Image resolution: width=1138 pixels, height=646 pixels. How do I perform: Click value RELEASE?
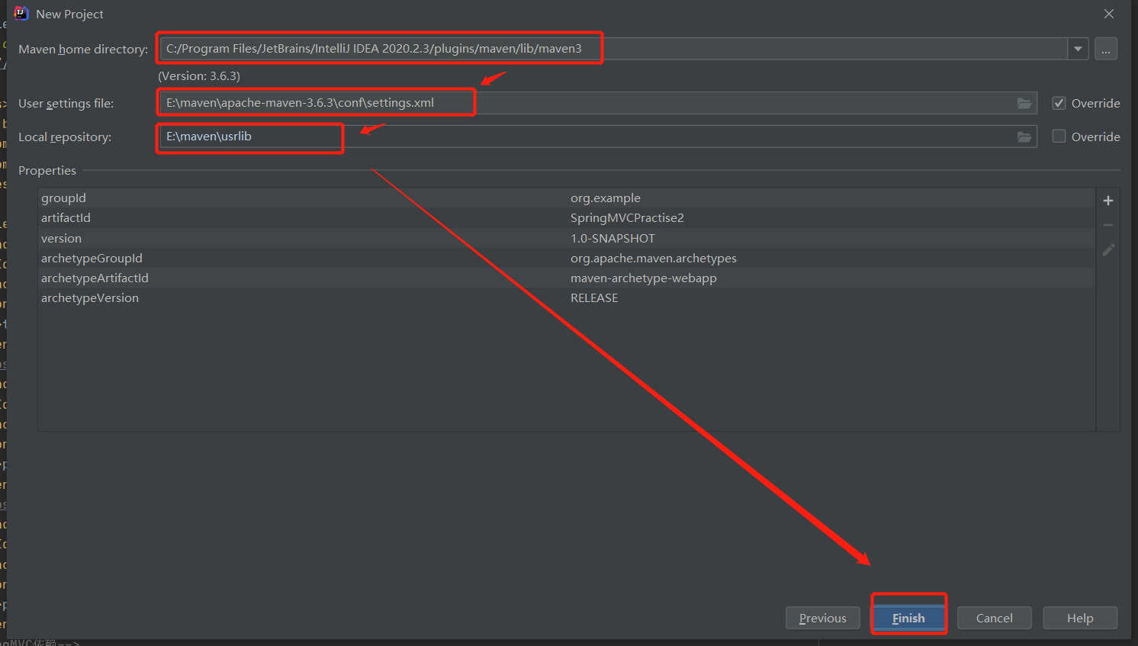tap(594, 297)
